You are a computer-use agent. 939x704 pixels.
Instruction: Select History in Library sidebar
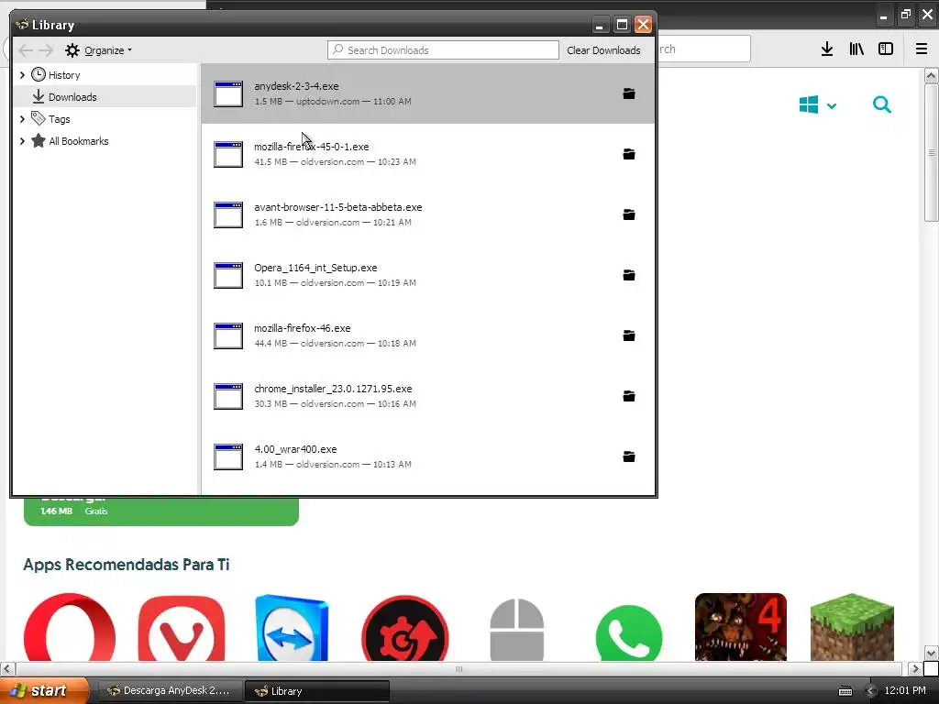(64, 75)
